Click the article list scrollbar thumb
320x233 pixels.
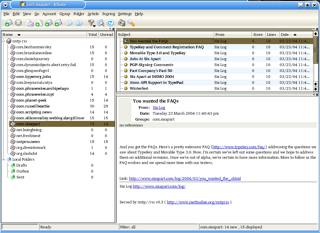click(x=315, y=50)
